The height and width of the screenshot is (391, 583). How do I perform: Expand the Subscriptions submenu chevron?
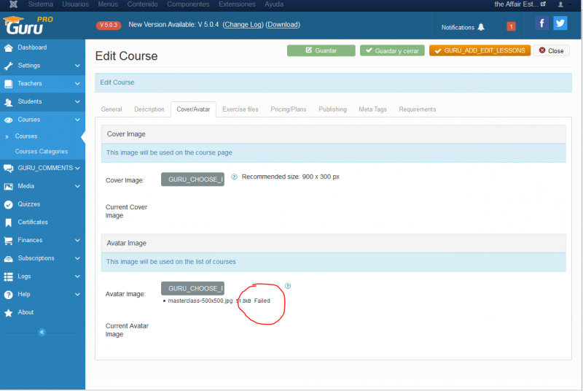pyautogui.click(x=77, y=258)
